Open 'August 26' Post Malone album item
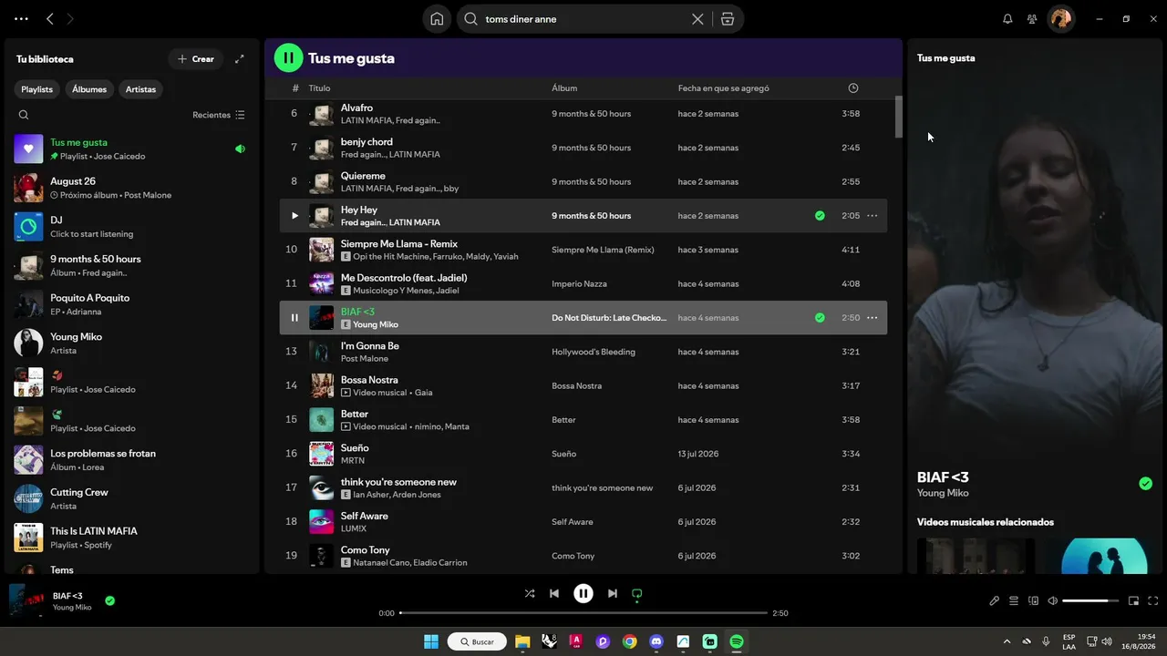 click(x=131, y=188)
